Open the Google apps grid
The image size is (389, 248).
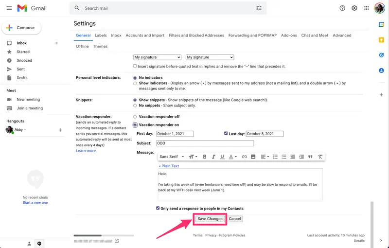pyautogui.click(x=367, y=8)
